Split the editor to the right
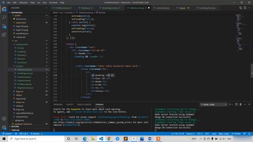The height and width of the screenshot is (142, 253). 245,8
